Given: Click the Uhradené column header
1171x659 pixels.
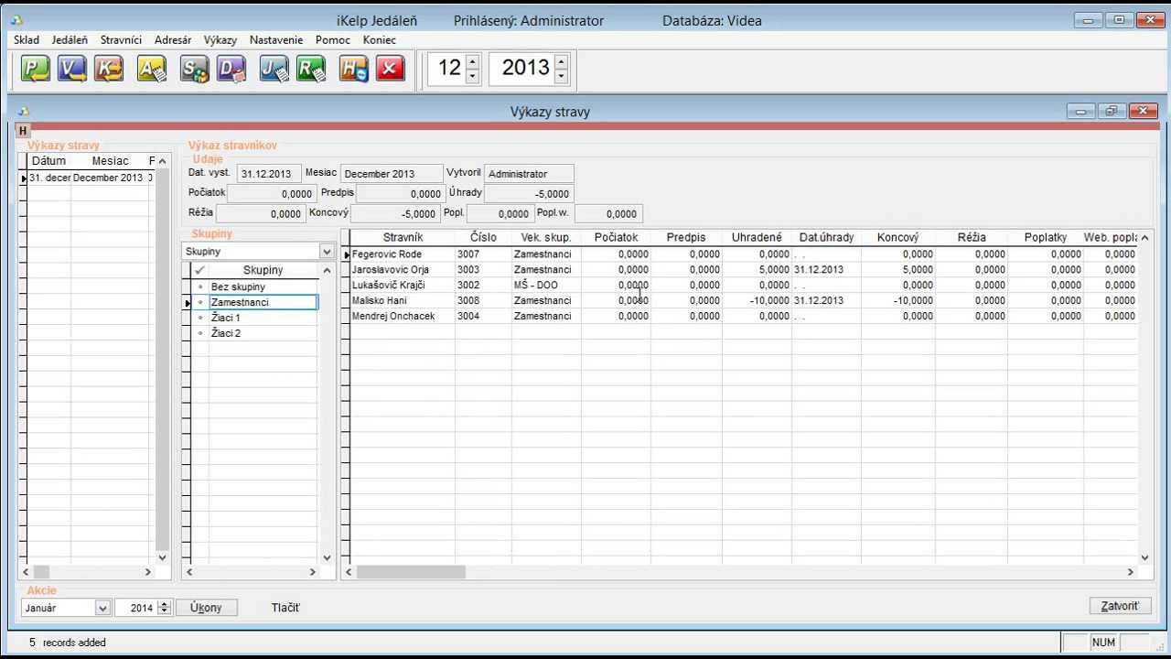Looking at the screenshot, I should [x=757, y=238].
